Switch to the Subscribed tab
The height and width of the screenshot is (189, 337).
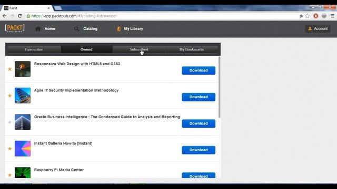[139, 49]
